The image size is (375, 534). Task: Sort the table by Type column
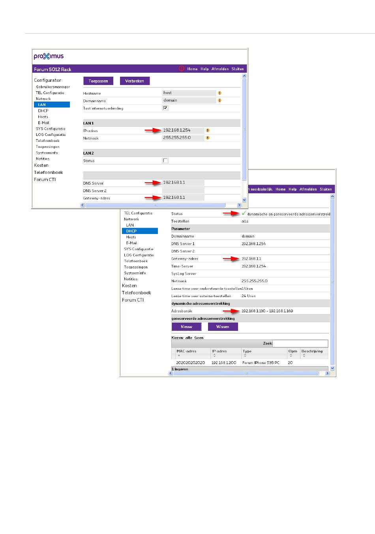coord(245,355)
